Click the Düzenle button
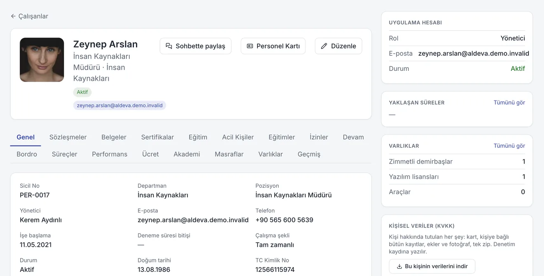The height and width of the screenshot is (276, 544). click(x=338, y=46)
